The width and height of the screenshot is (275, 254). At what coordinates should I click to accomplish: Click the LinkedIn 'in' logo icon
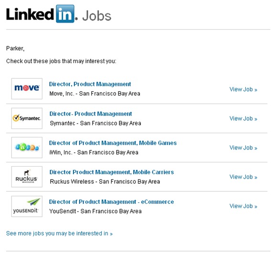(65, 14)
